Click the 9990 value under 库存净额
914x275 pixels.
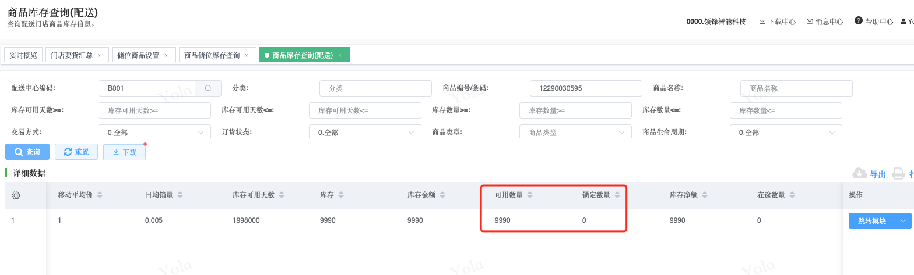(677, 220)
